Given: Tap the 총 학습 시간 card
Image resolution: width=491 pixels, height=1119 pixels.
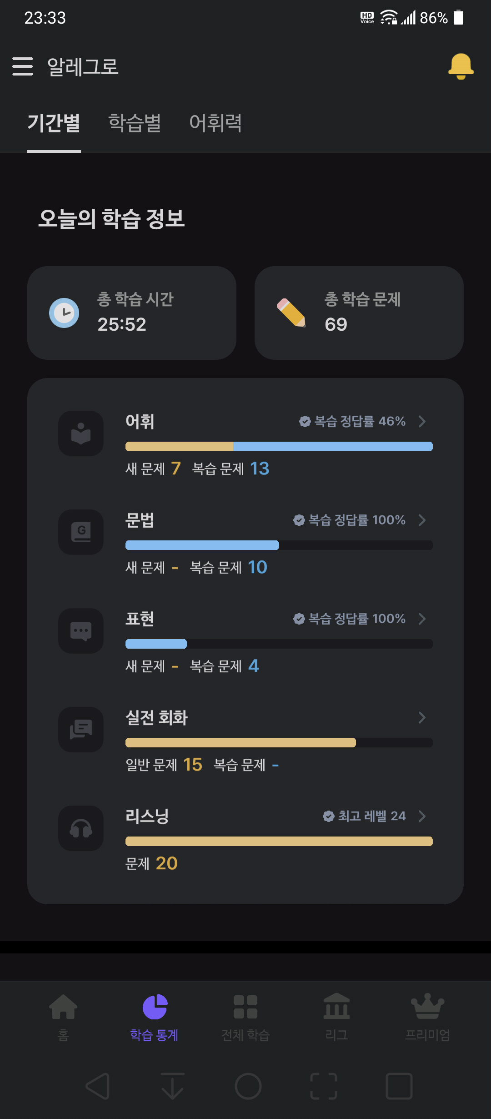Looking at the screenshot, I should 132,313.
